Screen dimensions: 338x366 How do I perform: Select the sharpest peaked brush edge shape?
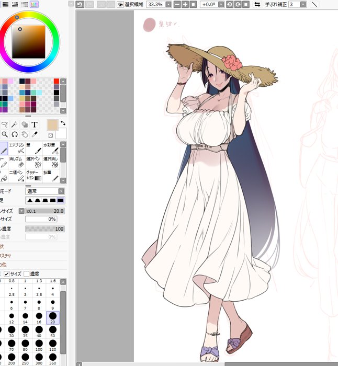(x=30, y=200)
